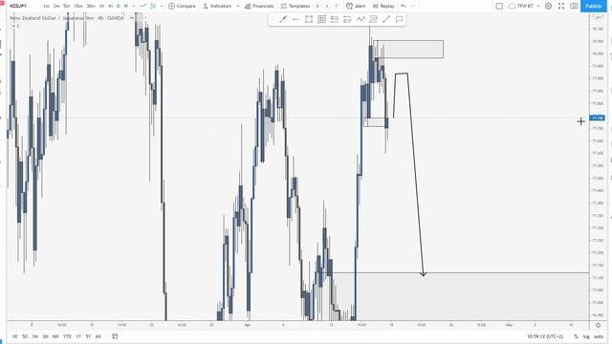Select the short position tool in favorites bar
Image resolution: width=612 pixels, height=344 pixels.
point(347,19)
